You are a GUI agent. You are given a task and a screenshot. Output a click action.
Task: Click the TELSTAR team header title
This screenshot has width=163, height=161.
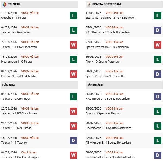[14, 4]
